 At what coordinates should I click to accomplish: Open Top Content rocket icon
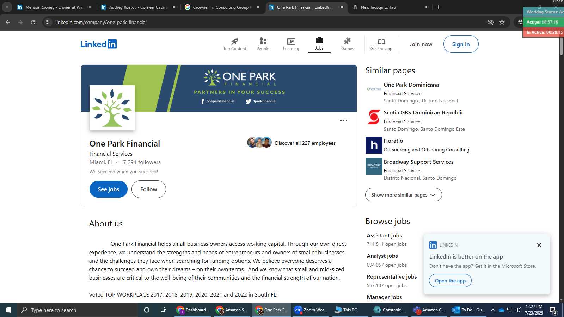tap(235, 41)
